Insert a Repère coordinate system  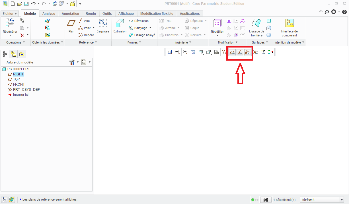tap(86, 35)
